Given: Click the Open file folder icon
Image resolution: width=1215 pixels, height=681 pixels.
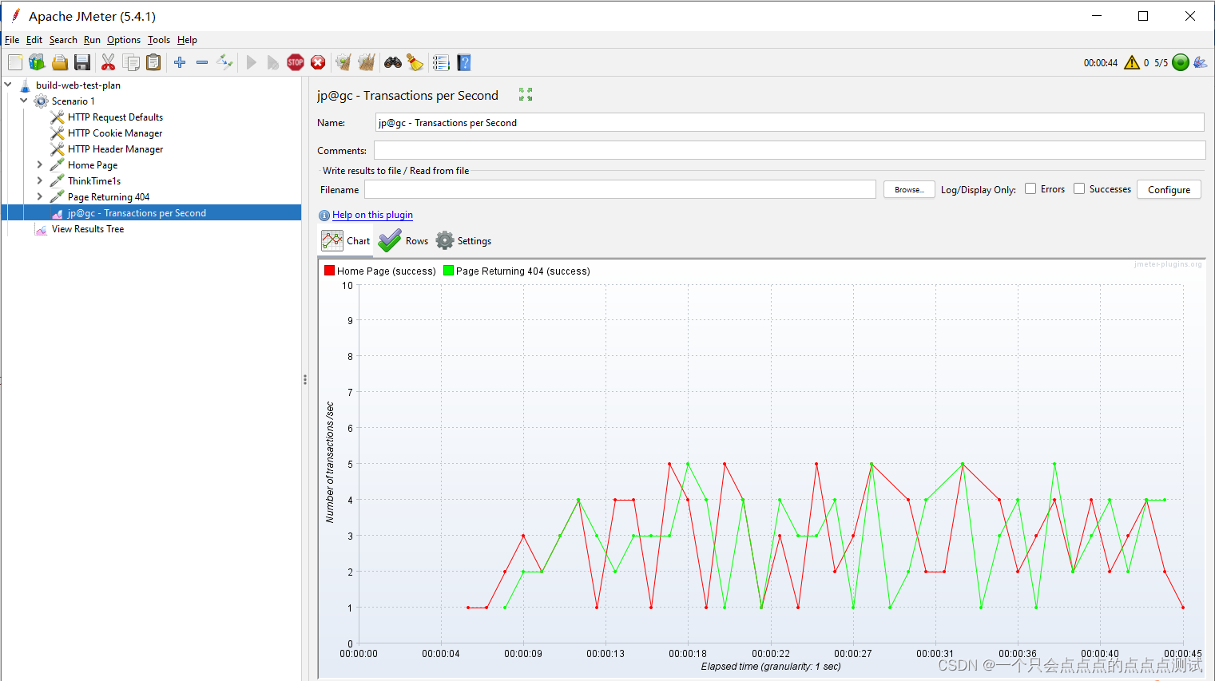Looking at the screenshot, I should [x=60, y=62].
